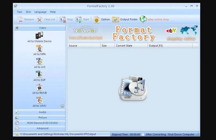Select the All to AVI icon
Image resolution: width=216 pixels, height=140 pixels.
39,61
